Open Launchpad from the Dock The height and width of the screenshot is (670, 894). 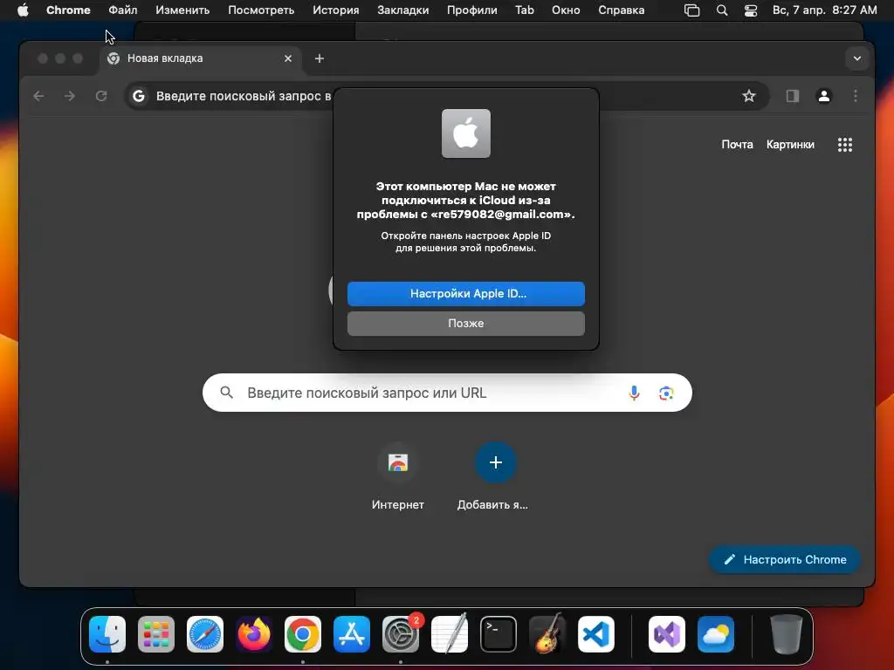(x=156, y=634)
